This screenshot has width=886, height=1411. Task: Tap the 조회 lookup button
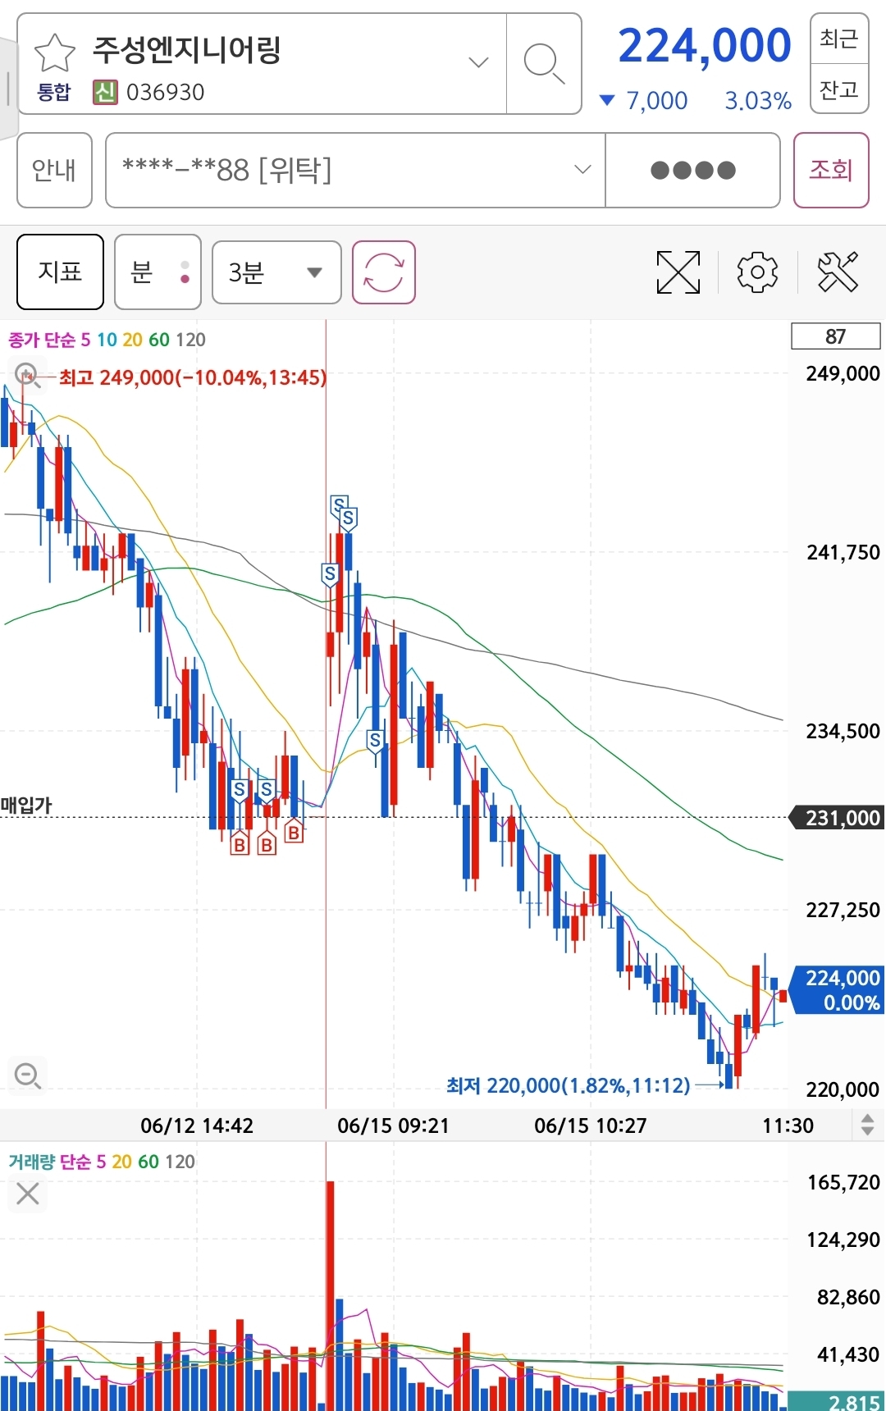[831, 170]
